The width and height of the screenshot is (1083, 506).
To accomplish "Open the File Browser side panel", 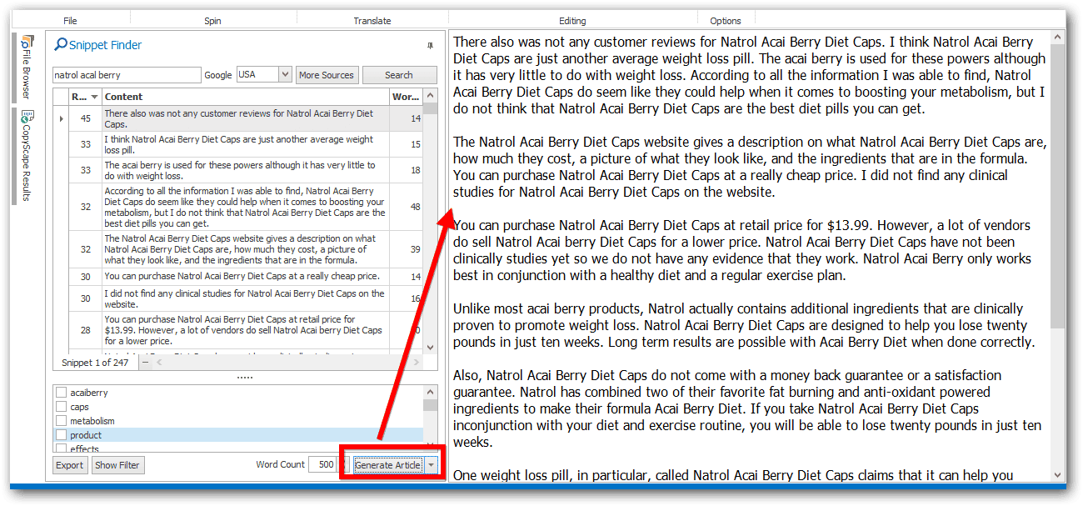I will click(27, 68).
